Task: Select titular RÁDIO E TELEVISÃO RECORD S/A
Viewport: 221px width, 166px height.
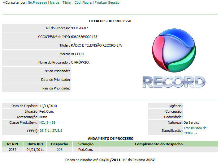Action: (96, 45)
